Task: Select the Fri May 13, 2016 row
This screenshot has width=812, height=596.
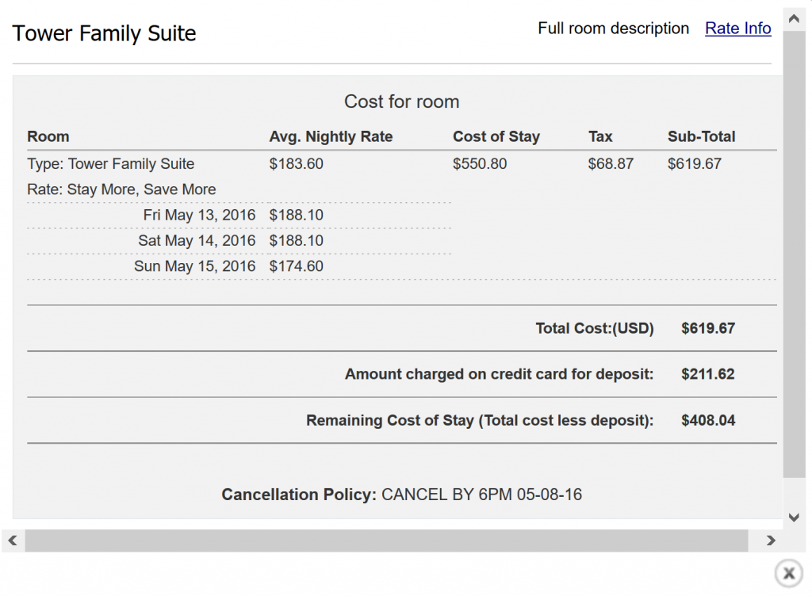Action: coord(199,215)
